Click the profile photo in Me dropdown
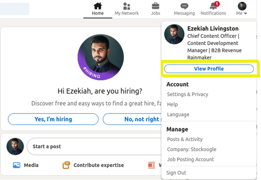Viewport: 261px width, 180px height. 174,34
